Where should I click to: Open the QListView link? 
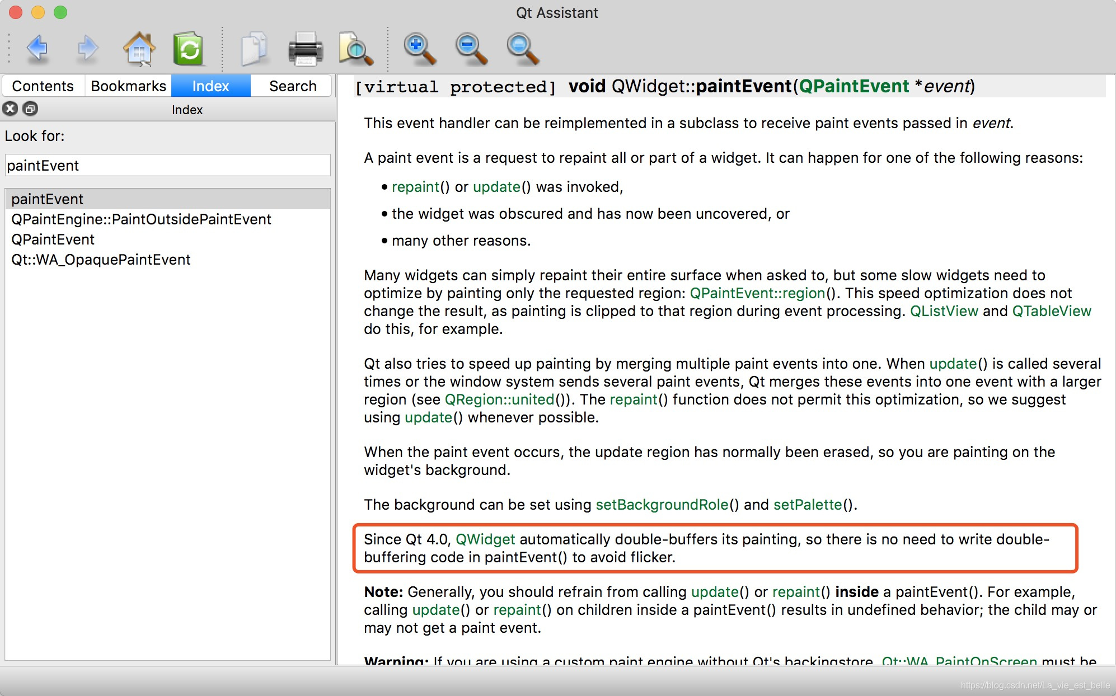click(944, 311)
